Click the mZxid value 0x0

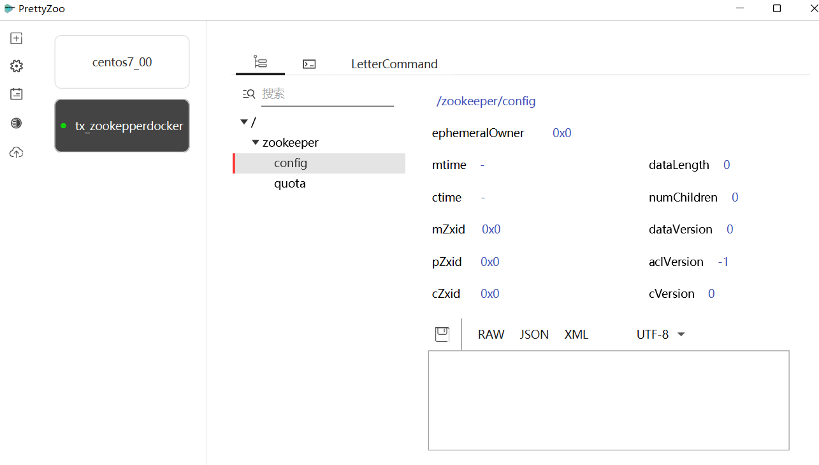(x=491, y=229)
